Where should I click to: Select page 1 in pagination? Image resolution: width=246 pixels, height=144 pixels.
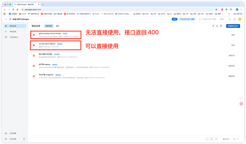(x=212, y=139)
